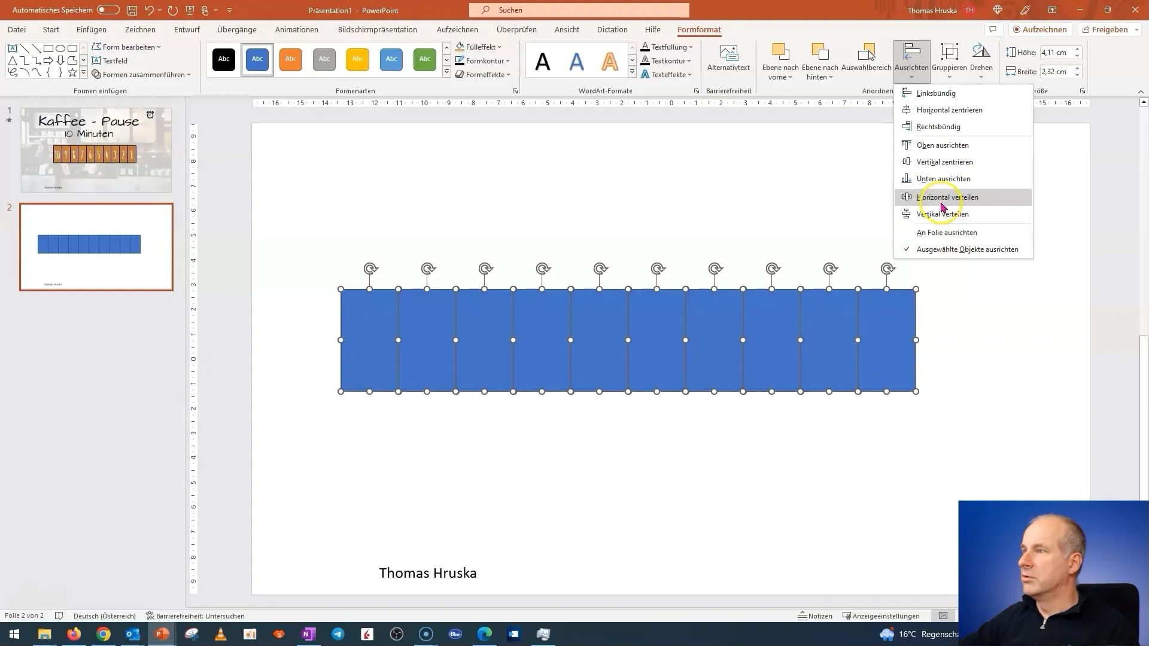Click the Textfeld button
The image size is (1149, 646).
coord(110,60)
